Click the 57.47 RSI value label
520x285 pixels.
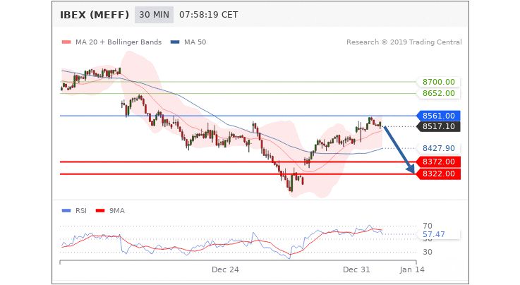click(438, 234)
